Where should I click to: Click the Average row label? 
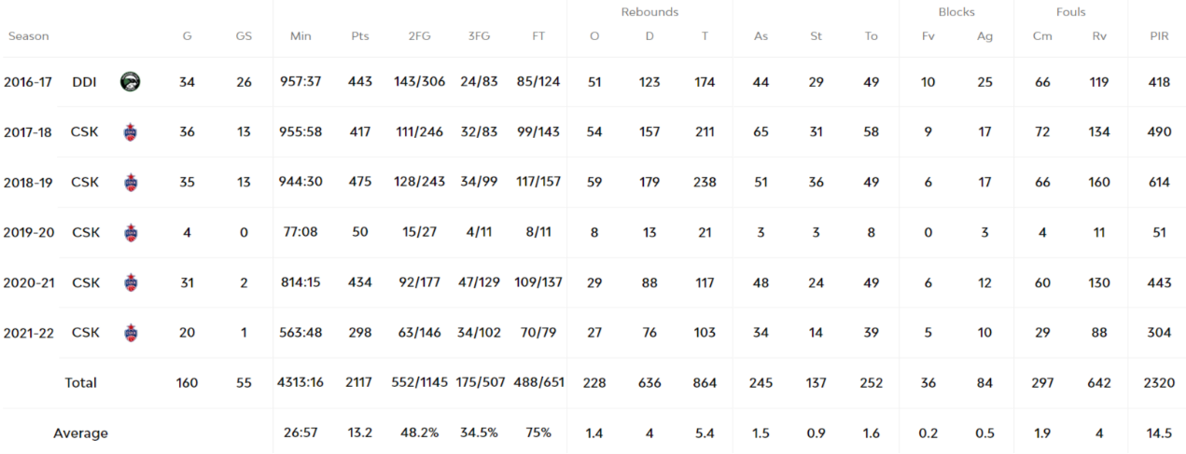[x=80, y=433]
